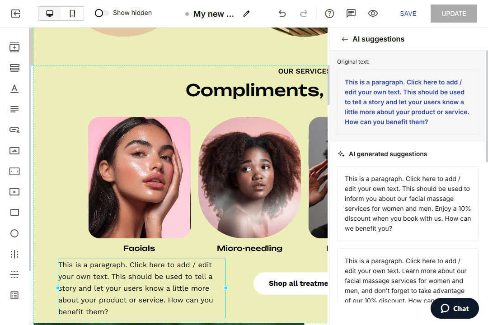Select the heading text tool icon

click(x=14, y=88)
